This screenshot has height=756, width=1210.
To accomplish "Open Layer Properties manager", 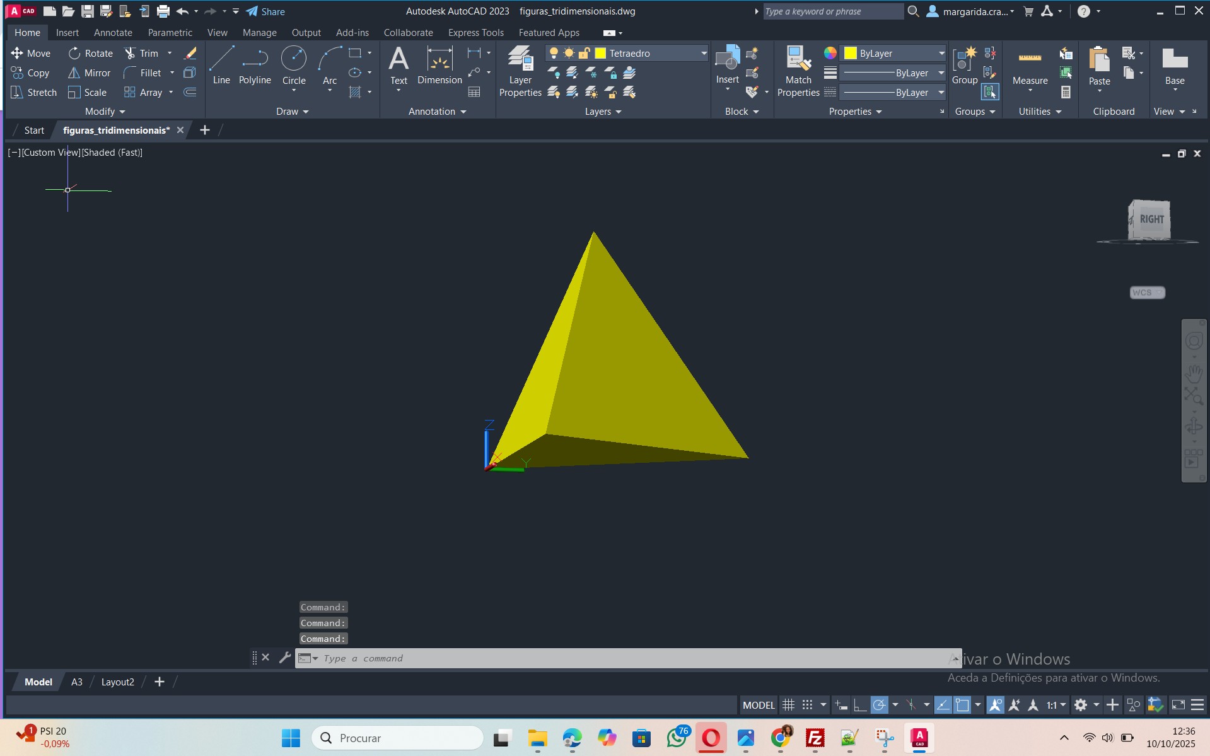I will [520, 71].
